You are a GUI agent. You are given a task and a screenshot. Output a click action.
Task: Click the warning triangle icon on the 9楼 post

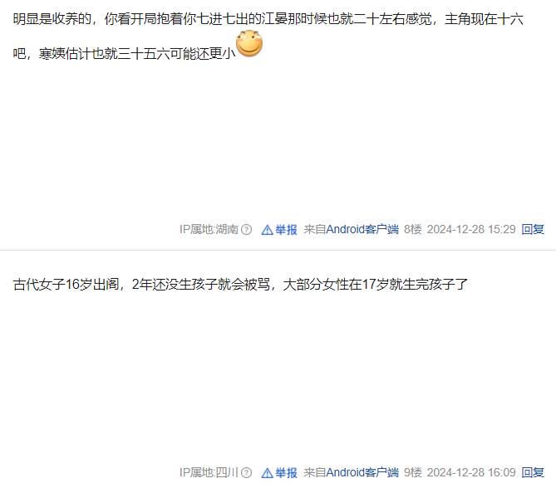(267, 473)
